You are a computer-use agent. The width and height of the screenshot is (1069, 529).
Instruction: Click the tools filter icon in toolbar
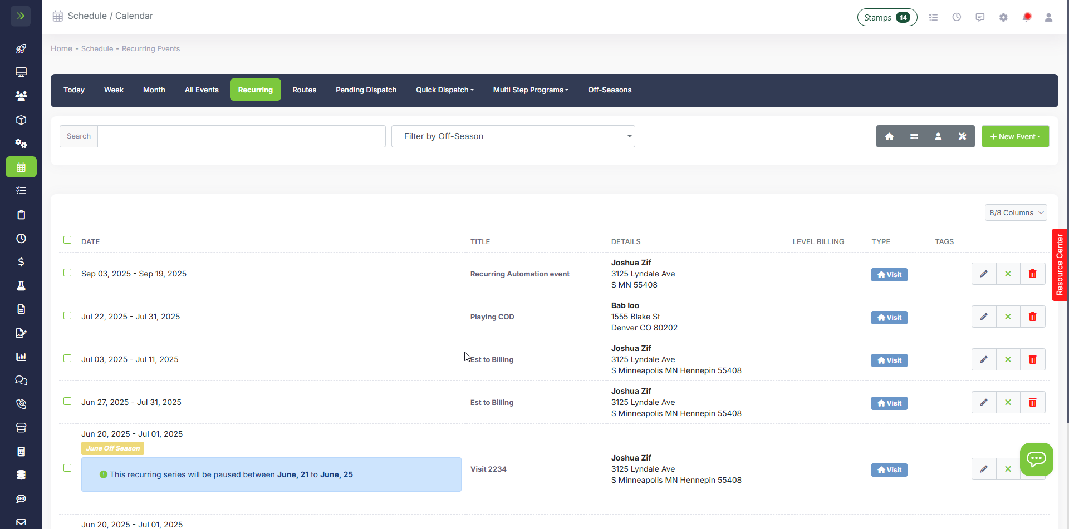pyautogui.click(x=962, y=136)
